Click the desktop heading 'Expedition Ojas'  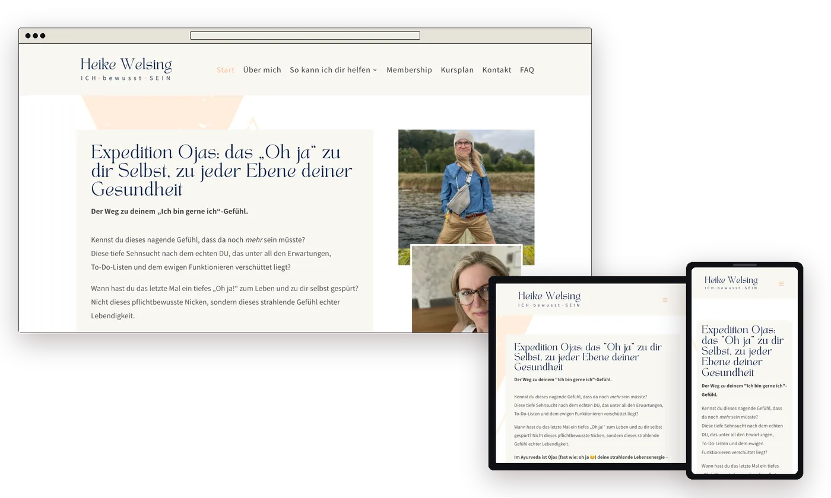[x=221, y=171]
